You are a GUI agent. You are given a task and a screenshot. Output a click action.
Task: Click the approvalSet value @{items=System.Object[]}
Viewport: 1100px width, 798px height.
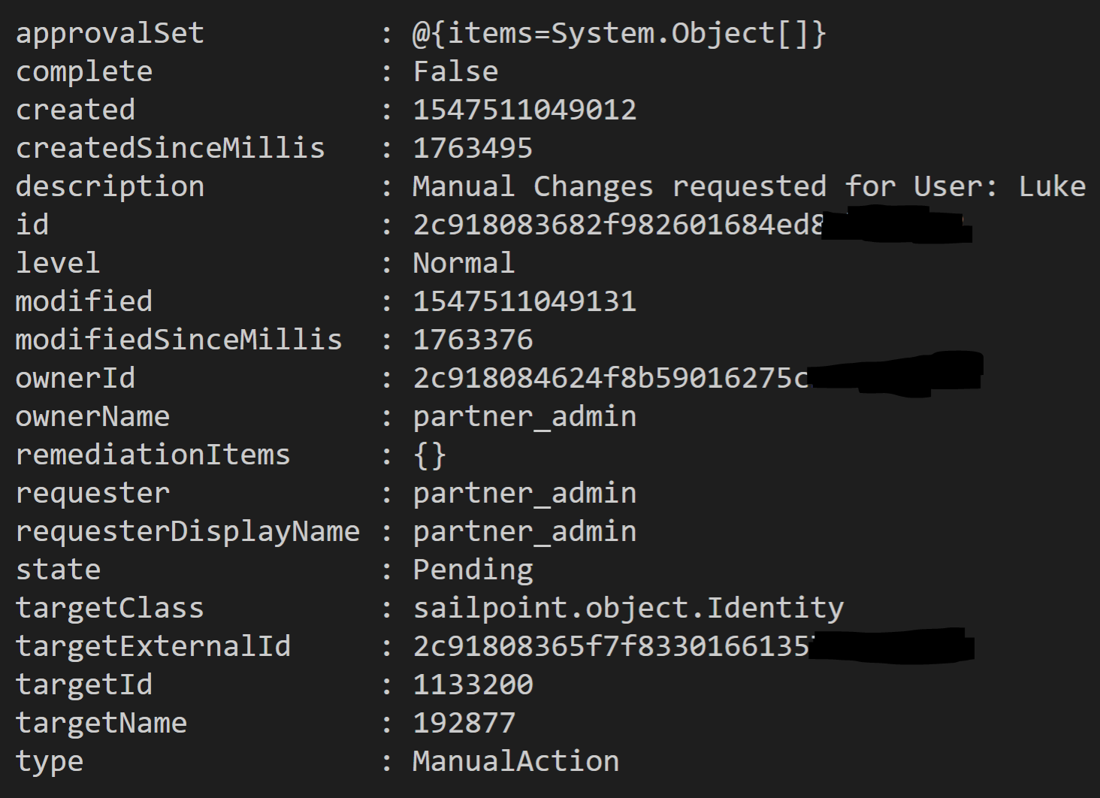(x=619, y=34)
